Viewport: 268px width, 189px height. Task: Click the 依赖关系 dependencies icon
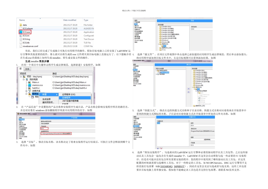coord(30,91)
